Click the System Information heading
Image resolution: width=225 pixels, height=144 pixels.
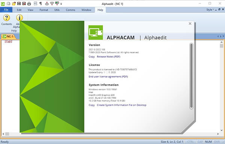[103, 85]
